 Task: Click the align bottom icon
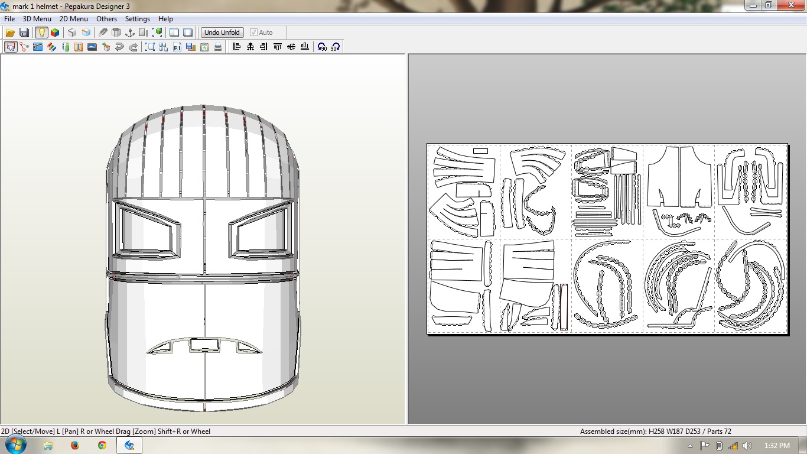pyautogui.click(x=305, y=47)
